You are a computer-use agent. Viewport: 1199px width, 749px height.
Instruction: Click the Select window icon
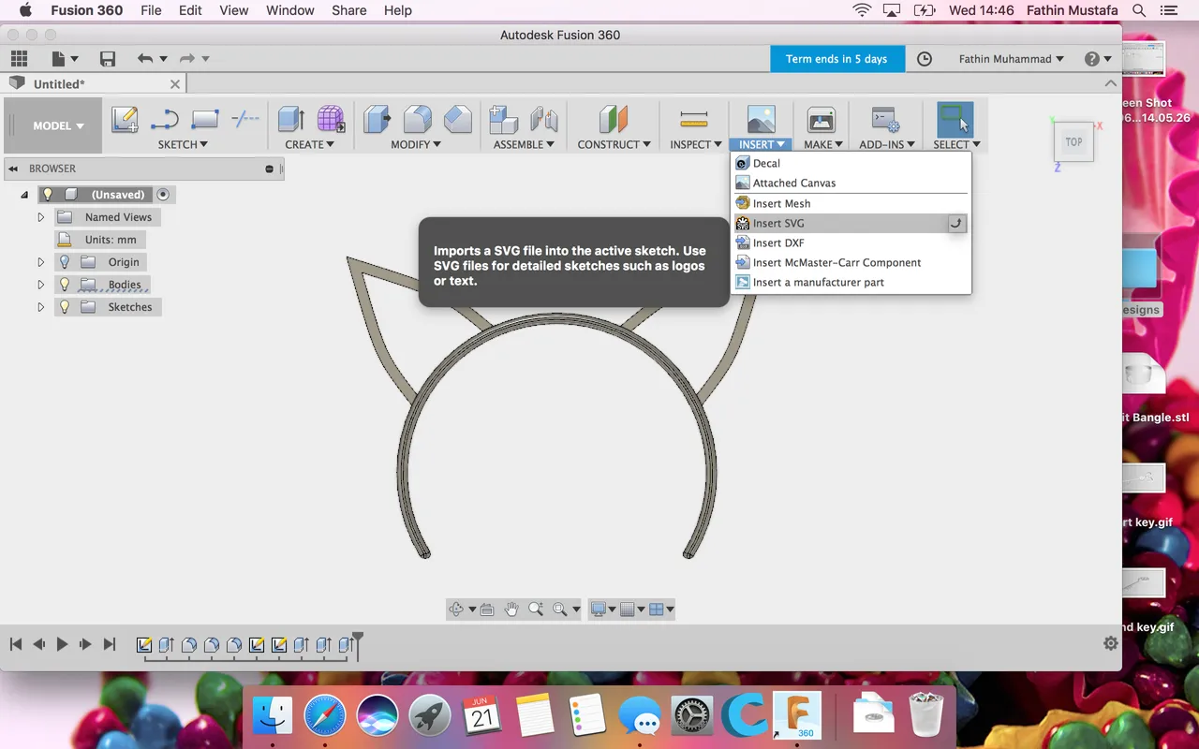[955, 120]
